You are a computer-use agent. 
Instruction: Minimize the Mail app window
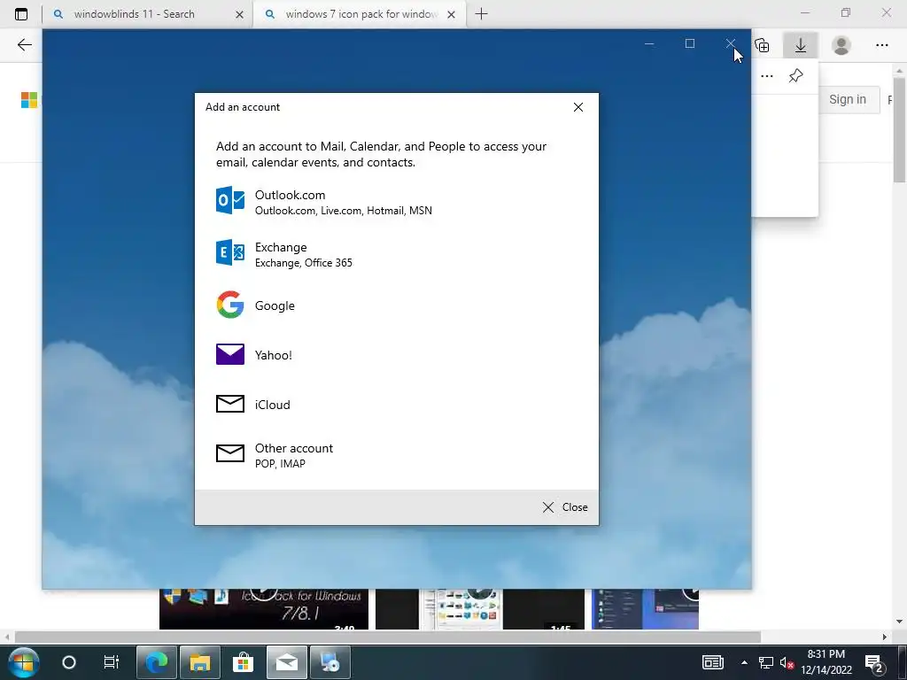coord(649,43)
